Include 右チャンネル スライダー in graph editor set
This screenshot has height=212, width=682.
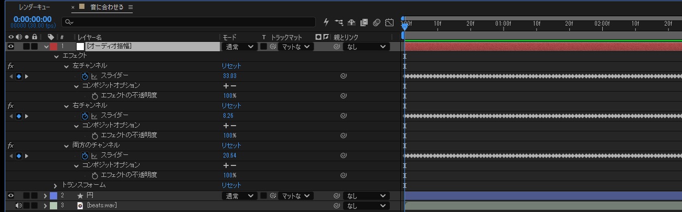coord(94,116)
